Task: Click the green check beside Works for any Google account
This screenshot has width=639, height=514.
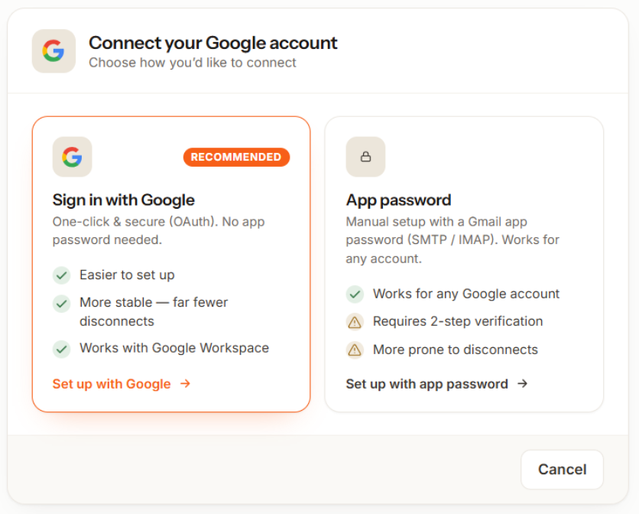Action: click(x=355, y=294)
